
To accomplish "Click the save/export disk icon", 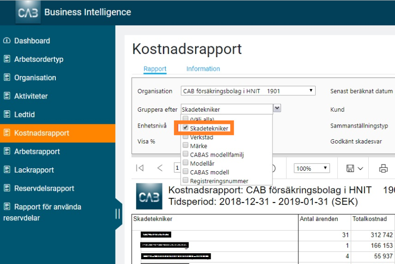I will coord(350,168).
